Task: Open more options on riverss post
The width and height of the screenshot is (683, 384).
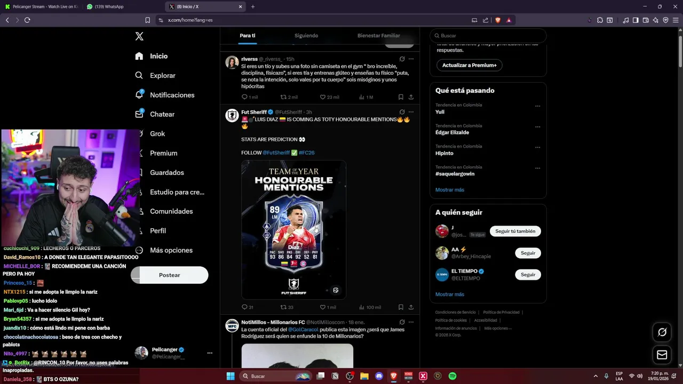Action: click(411, 59)
